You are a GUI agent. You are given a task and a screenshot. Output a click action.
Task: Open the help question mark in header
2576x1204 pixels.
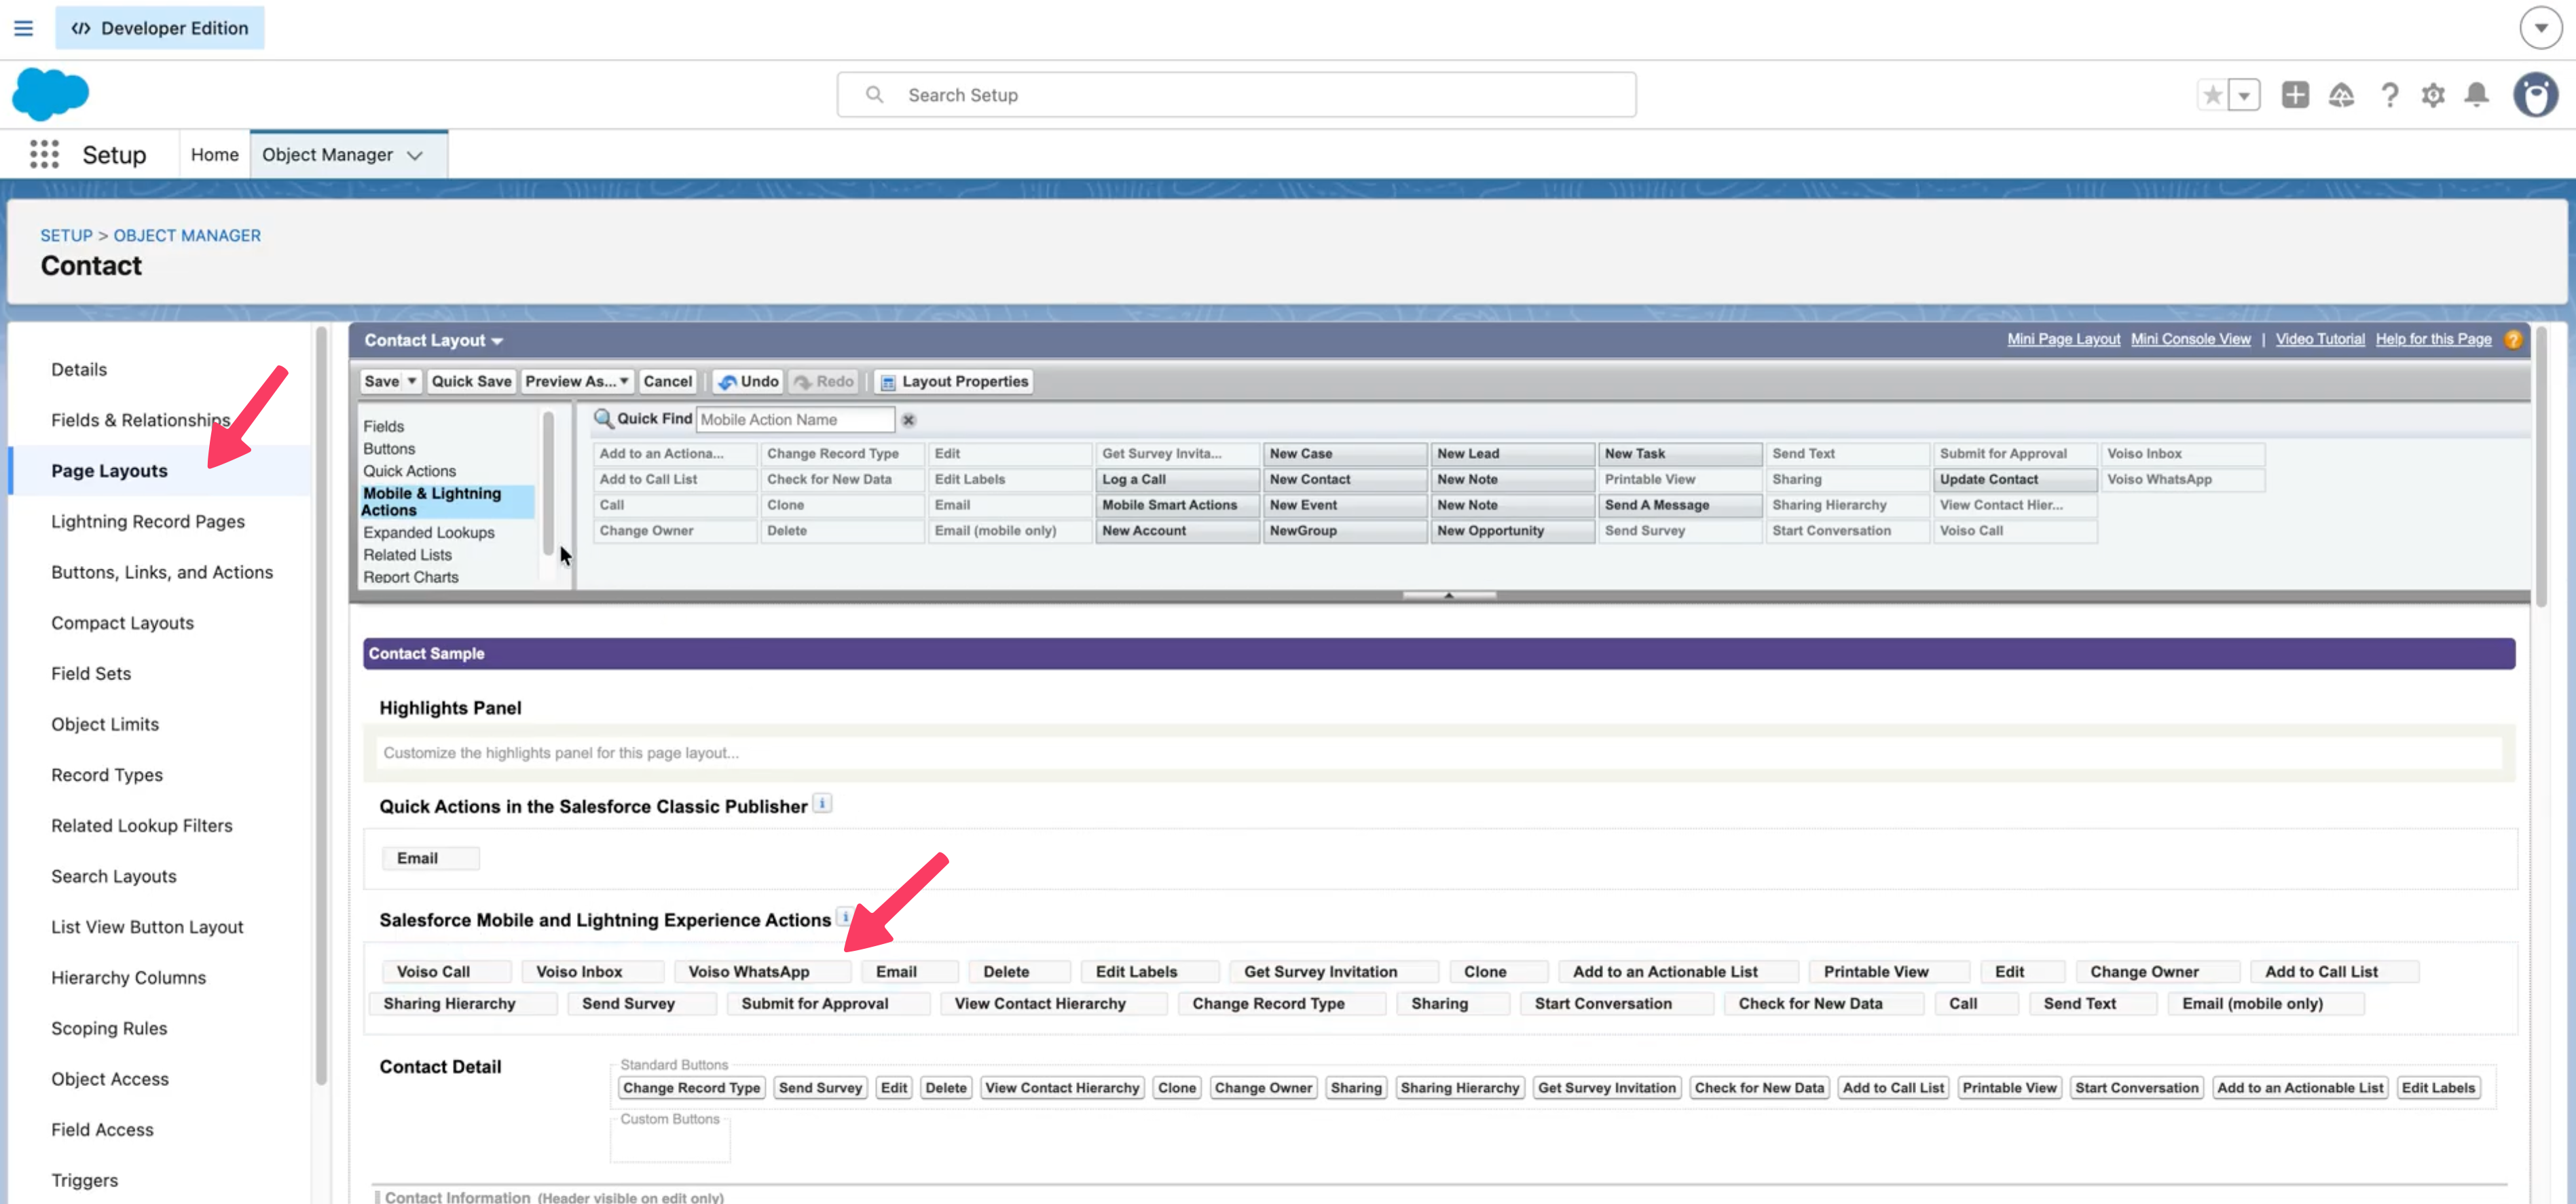(2389, 95)
